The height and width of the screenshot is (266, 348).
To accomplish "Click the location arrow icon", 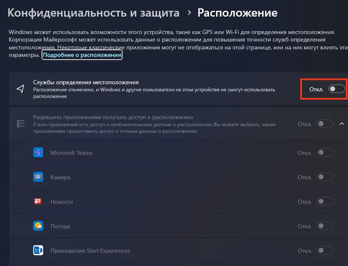I will tap(20, 89).
